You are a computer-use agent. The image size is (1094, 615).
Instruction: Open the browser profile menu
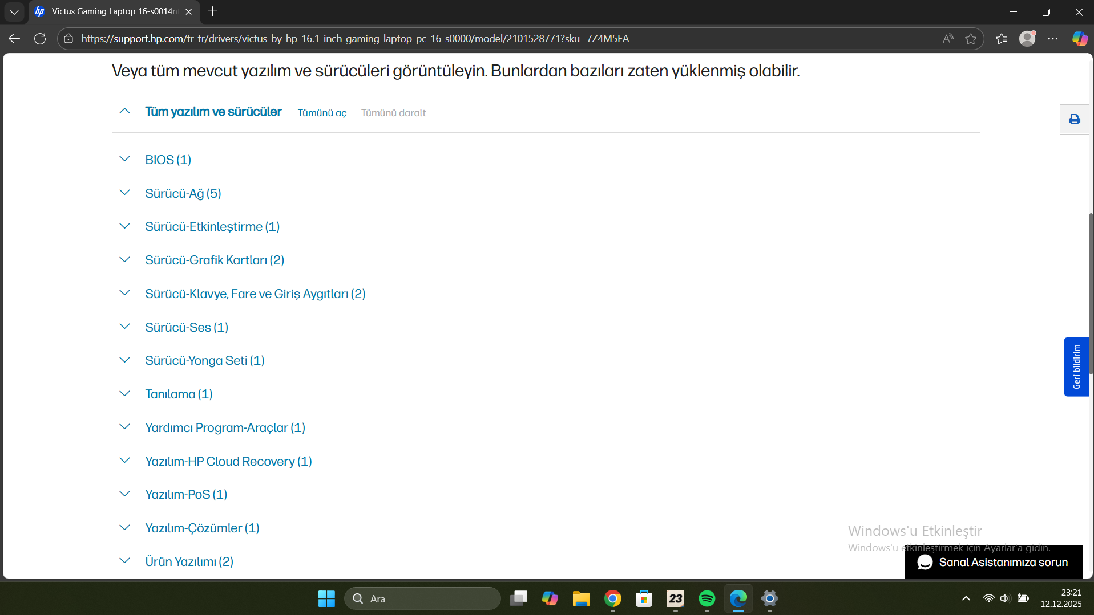1028,38
